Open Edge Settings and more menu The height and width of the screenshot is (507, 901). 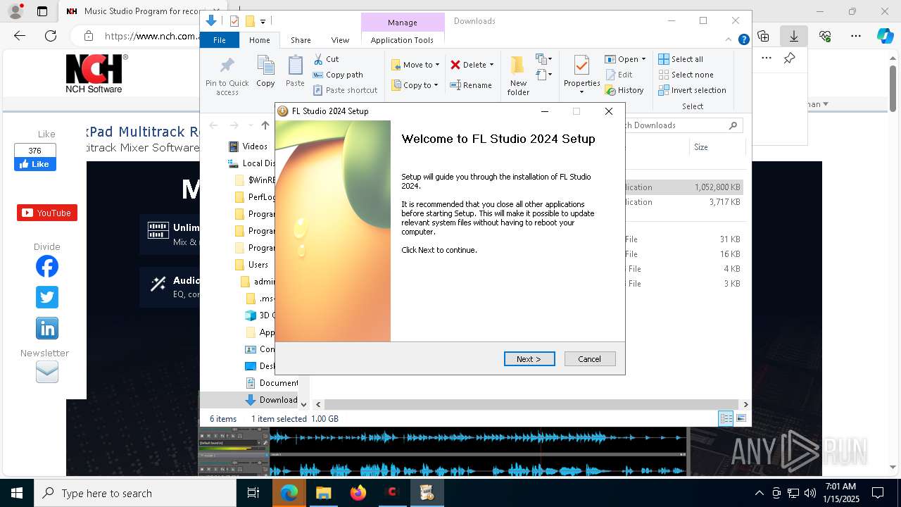tap(856, 35)
